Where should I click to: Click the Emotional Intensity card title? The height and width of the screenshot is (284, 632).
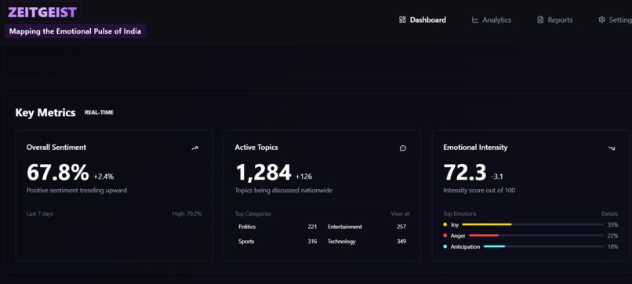pos(475,147)
